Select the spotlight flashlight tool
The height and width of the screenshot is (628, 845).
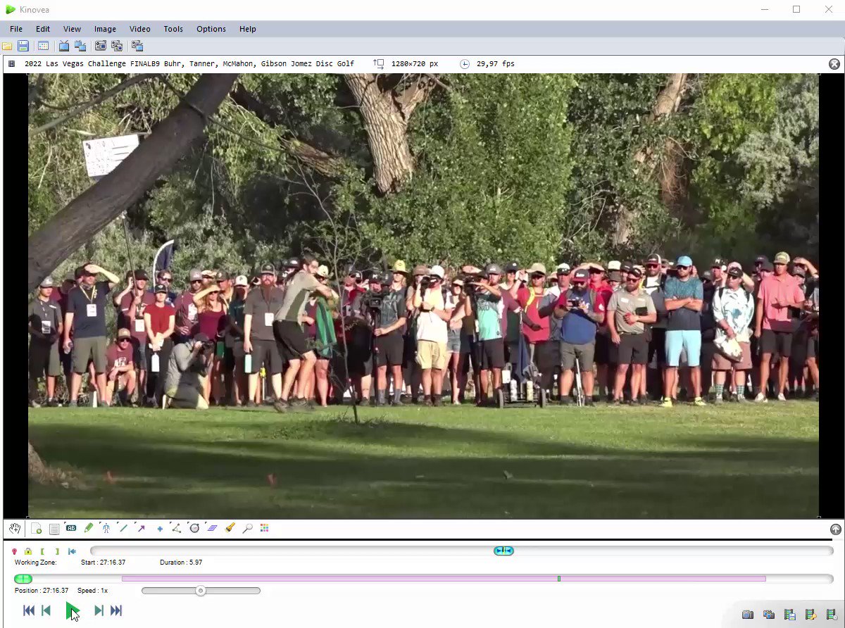point(230,527)
